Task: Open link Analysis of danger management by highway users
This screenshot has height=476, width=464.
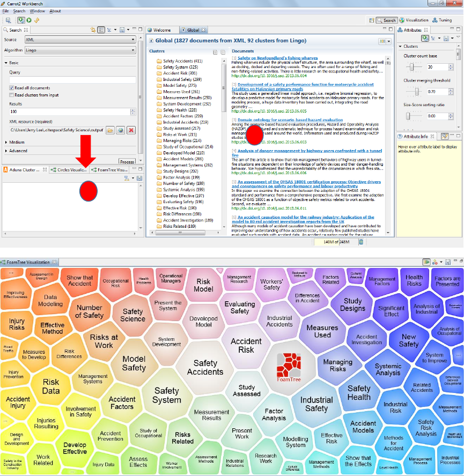Action: click(x=307, y=153)
